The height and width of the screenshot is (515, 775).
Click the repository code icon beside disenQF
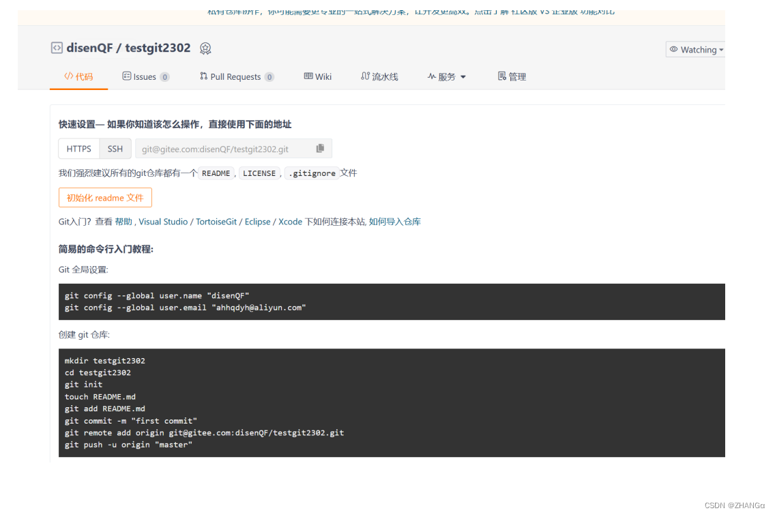[x=57, y=48]
